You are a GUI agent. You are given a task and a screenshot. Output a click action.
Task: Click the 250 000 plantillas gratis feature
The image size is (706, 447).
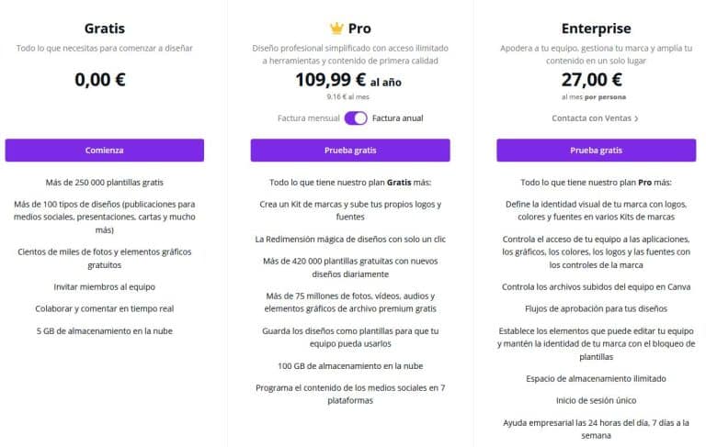[x=105, y=183]
